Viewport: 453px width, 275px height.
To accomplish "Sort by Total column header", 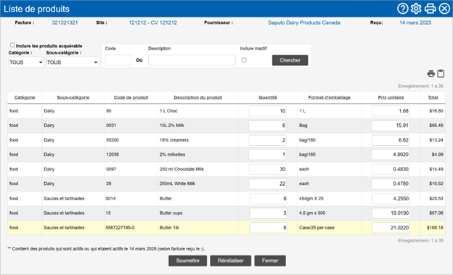I will (433, 98).
